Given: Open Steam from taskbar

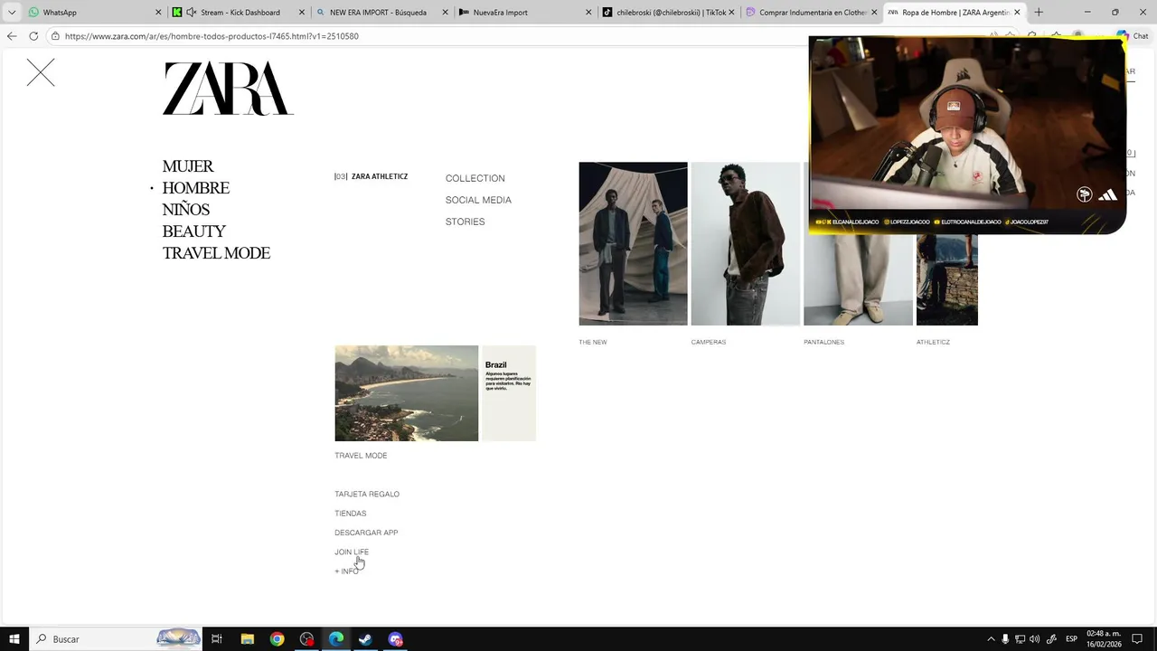Looking at the screenshot, I should pyautogui.click(x=365, y=639).
